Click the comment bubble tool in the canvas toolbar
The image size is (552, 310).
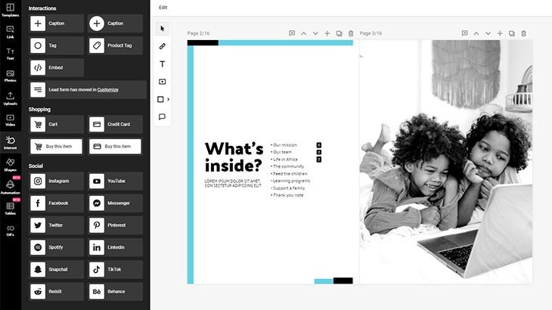pos(162,117)
